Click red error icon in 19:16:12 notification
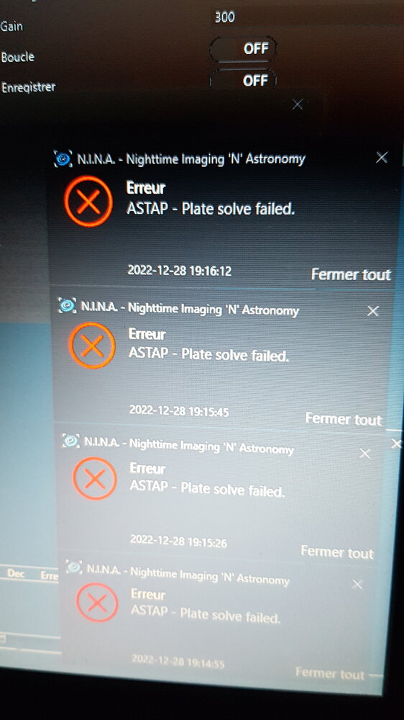 [88, 202]
